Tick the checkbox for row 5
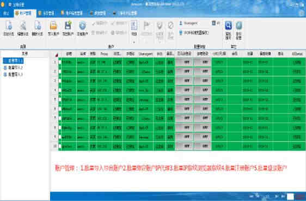The height and width of the screenshot is (201, 306). point(60,100)
